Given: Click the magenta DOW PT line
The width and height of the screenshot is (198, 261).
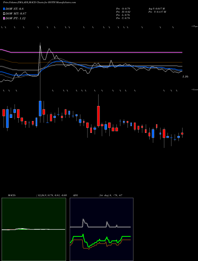Looking at the screenshot, I should (97, 53).
